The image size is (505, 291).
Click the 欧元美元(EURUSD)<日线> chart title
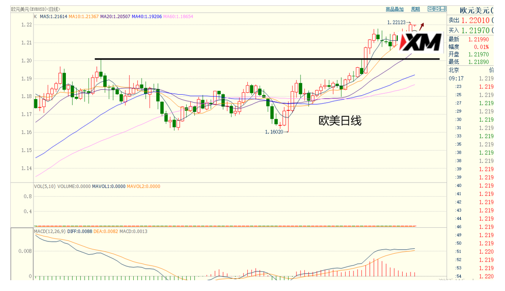point(36,9)
